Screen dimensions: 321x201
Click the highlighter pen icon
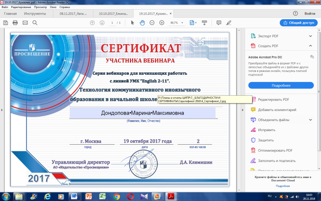tap(229, 23)
